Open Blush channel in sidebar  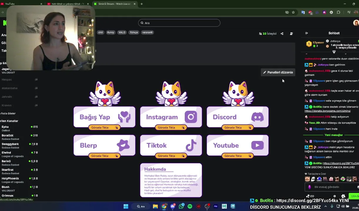(19, 189)
